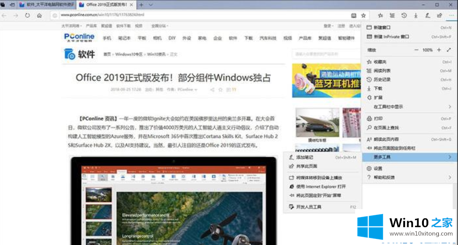458x245 pixels.
Task: Click the browser Back arrow
Action: (4, 15)
